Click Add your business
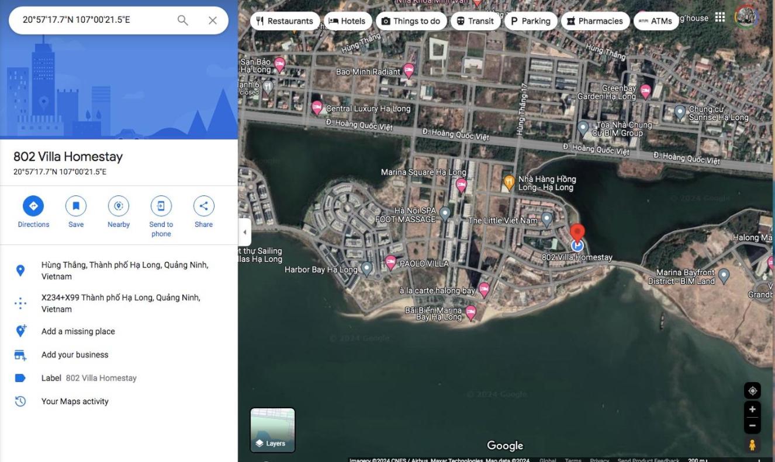This screenshot has width=775, height=462. click(119, 355)
